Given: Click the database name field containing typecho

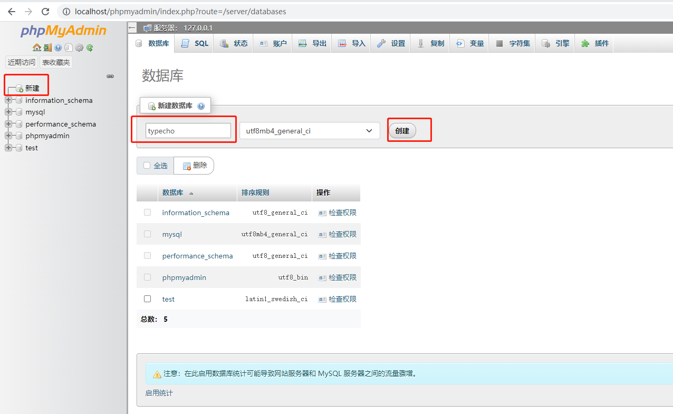Looking at the screenshot, I should 188,131.
